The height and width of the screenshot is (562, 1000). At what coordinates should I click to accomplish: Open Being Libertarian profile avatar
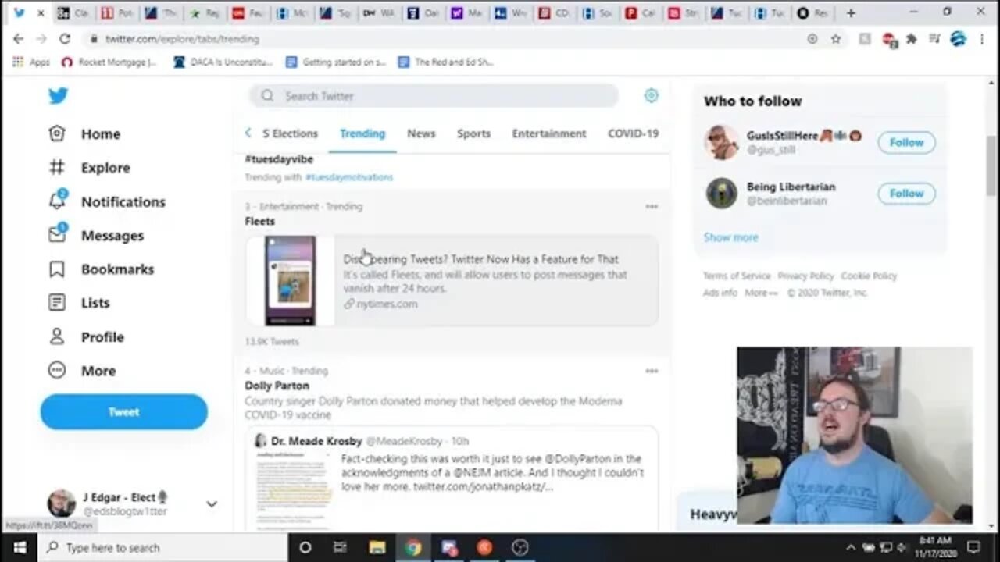click(x=721, y=194)
